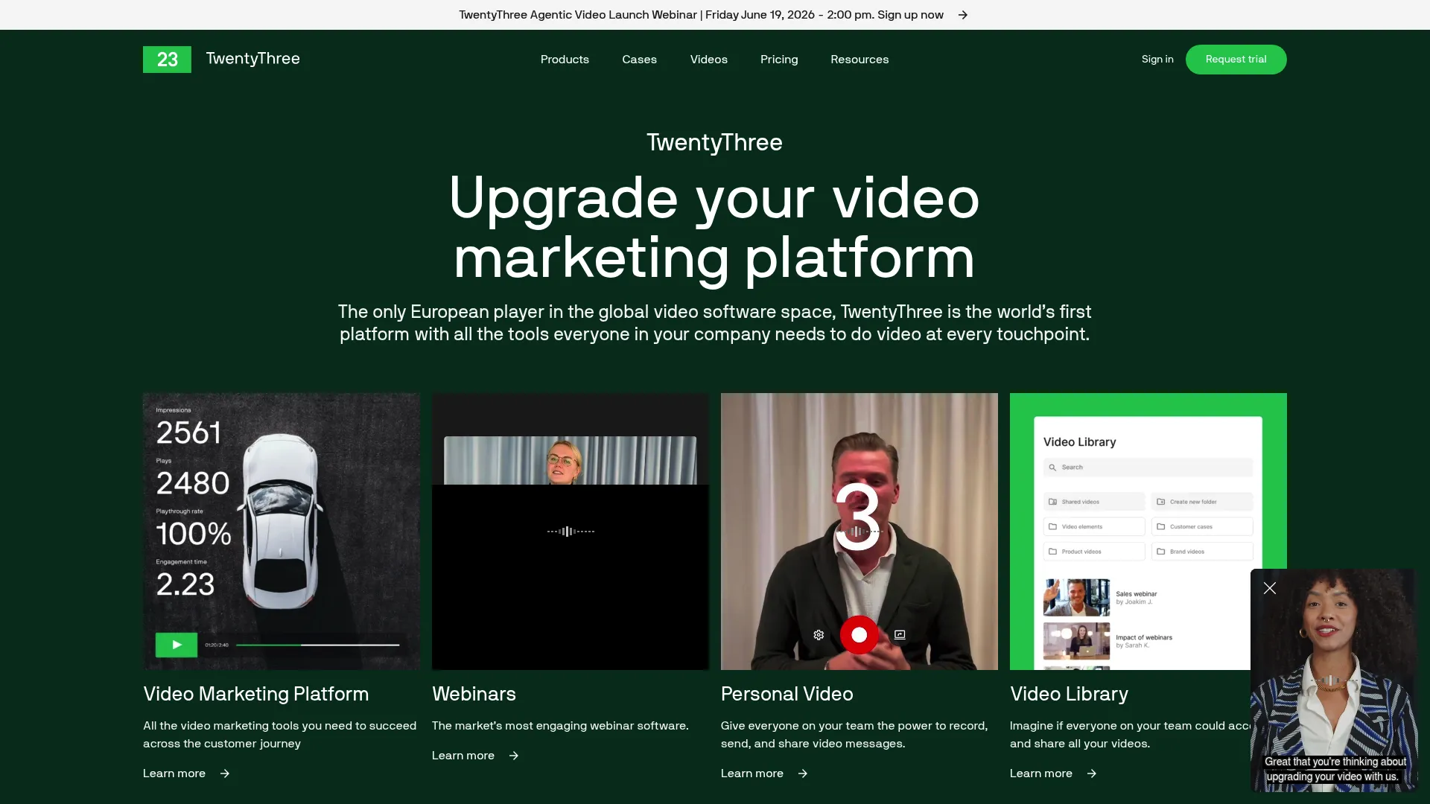Open the Shared videos folder

(x=1094, y=502)
